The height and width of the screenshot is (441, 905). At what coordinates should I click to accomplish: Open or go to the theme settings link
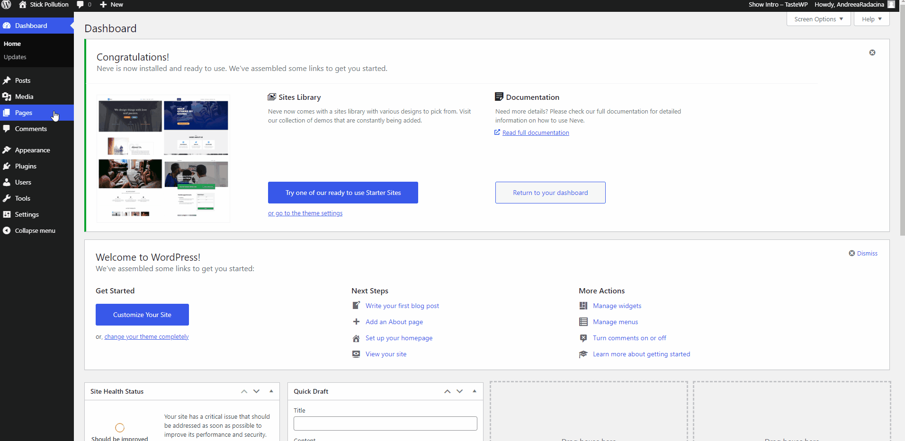point(305,213)
